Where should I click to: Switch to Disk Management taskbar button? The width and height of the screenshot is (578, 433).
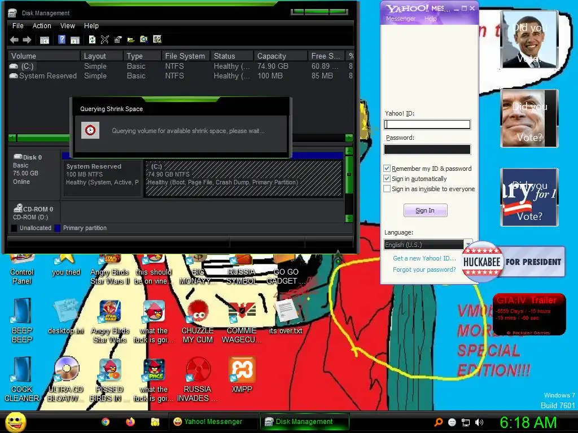[x=304, y=422]
